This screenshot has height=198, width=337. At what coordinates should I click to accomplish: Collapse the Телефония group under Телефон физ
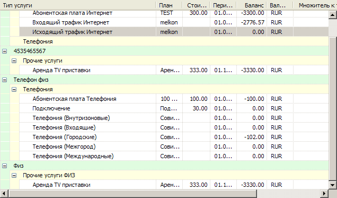14,89
